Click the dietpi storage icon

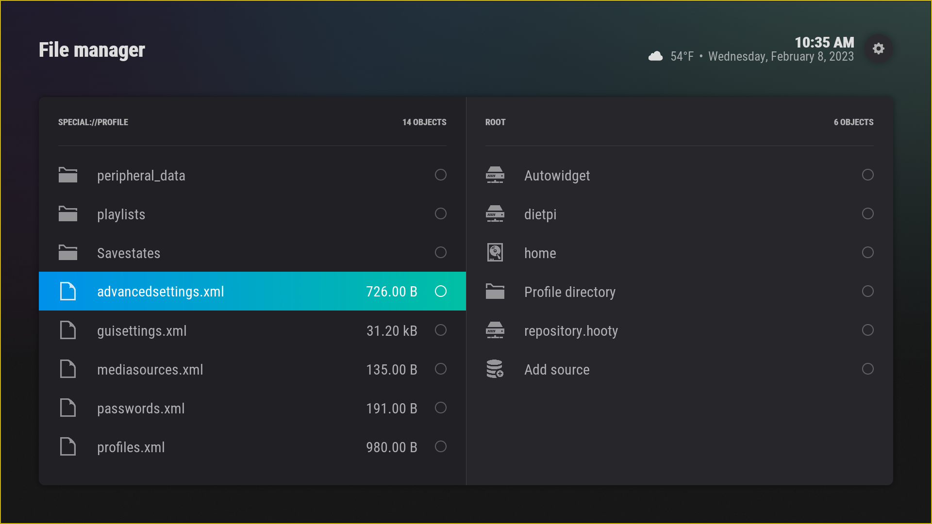[x=495, y=213]
